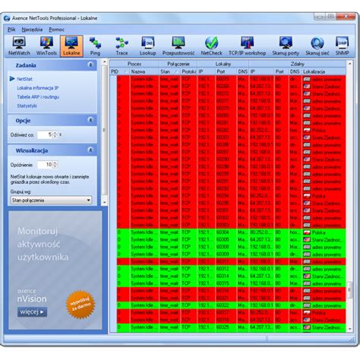Click the left panel scroll down arrow
The width and height of the screenshot is (360, 360).
(x=105, y=203)
